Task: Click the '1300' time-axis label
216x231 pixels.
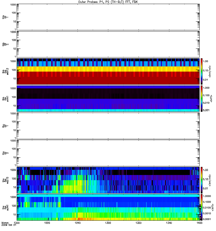Action: 108,223
